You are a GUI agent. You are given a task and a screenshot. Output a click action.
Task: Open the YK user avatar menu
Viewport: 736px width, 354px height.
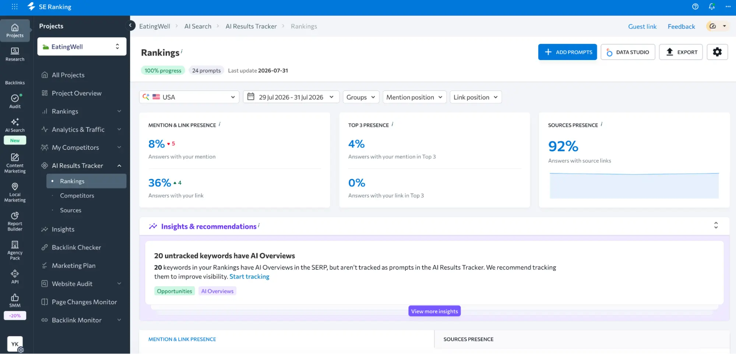point(15,344)
